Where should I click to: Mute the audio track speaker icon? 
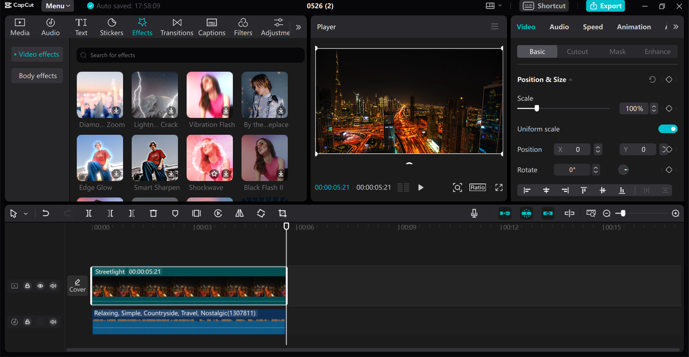click(x=53, y=322)
